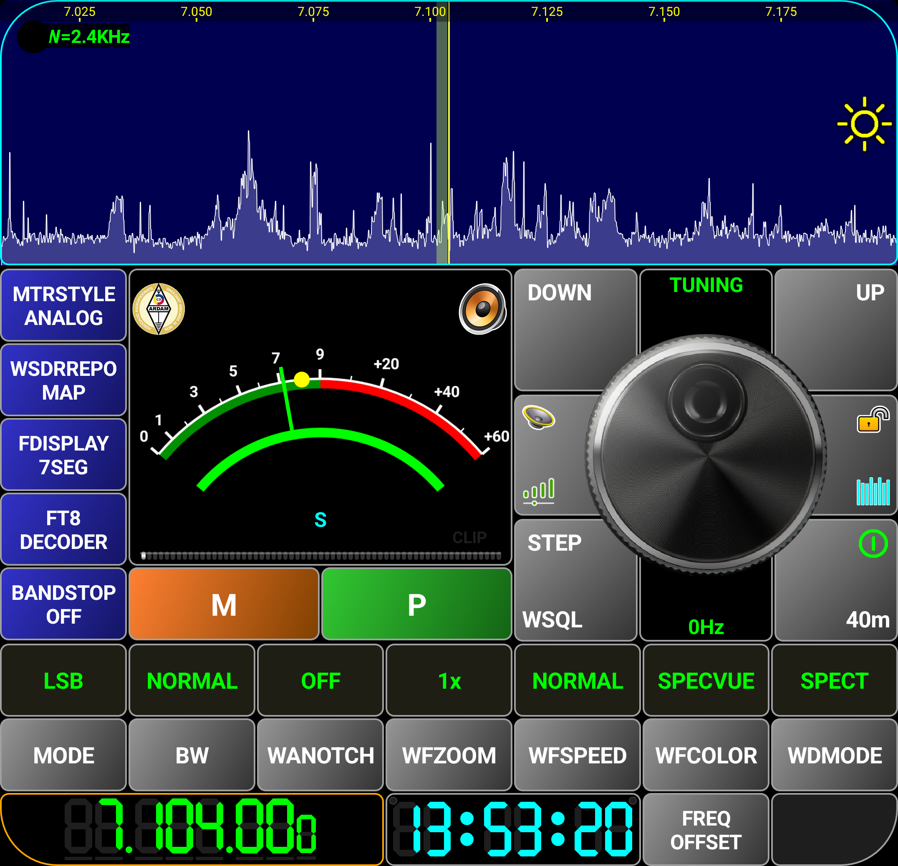Screen dimensions: 898x866
Task: Open the BW bandwidth selector
Action: (x=192, y=755)
